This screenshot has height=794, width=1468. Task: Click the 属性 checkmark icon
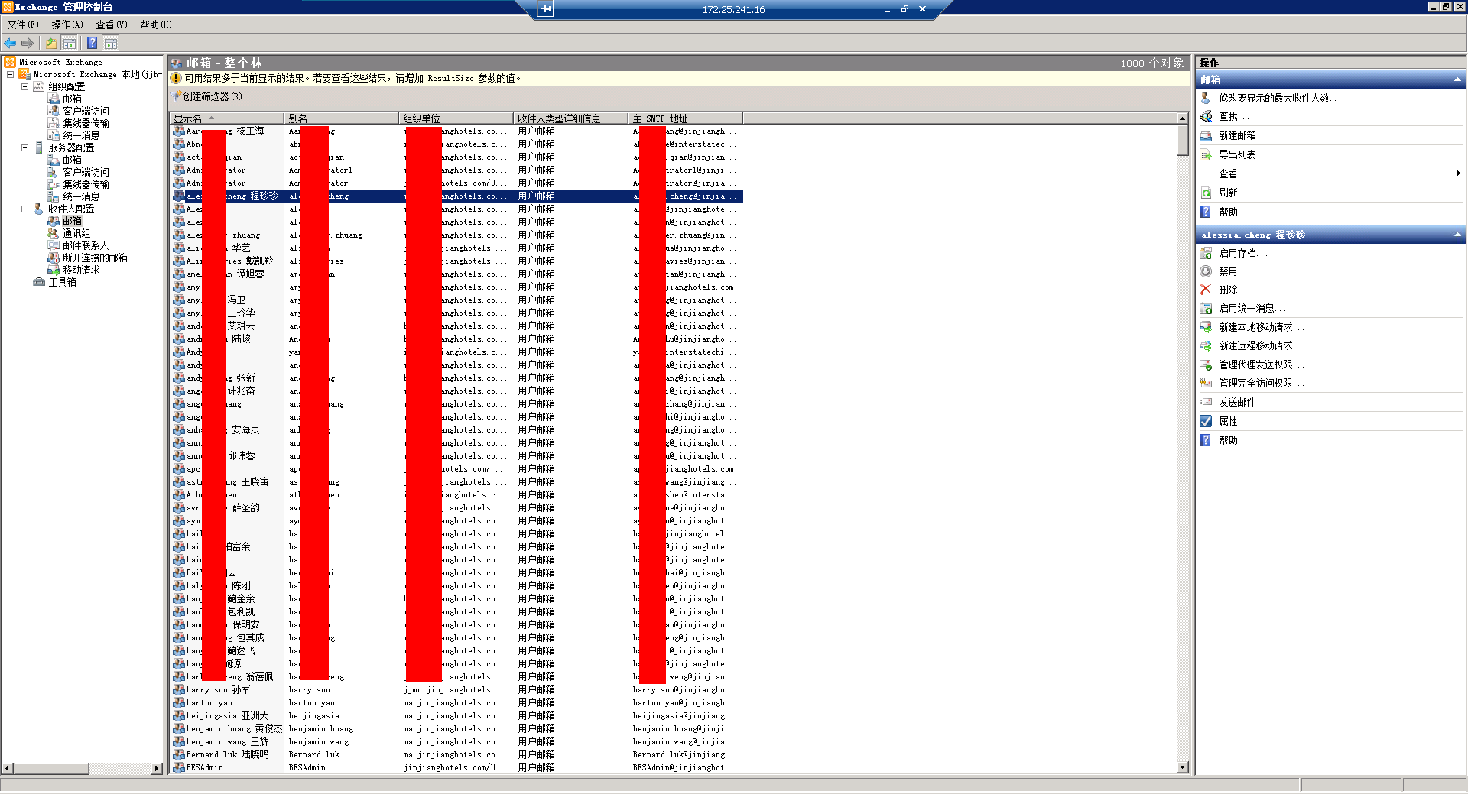[x=1206, y=421]
